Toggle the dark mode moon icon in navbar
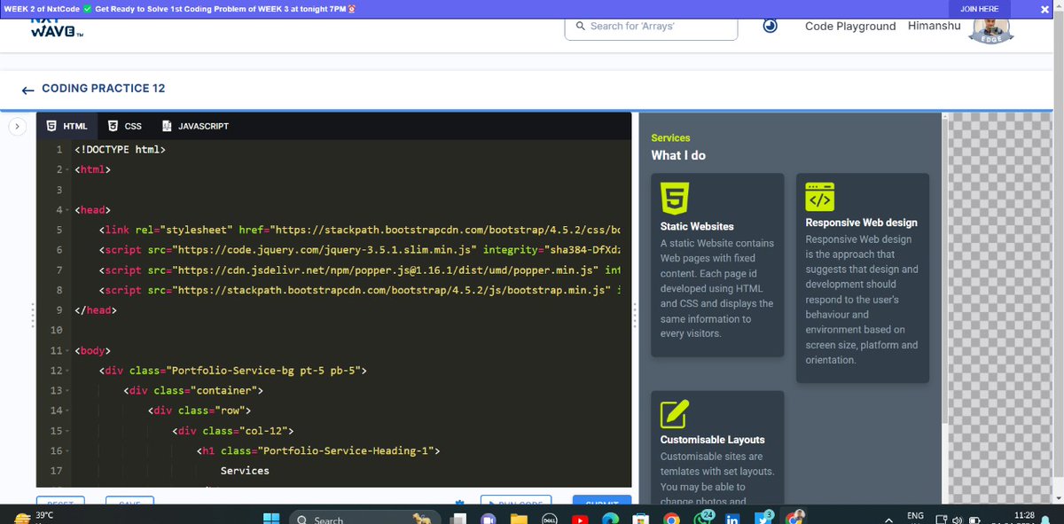The width and height of the screenshot is (1064, 524). point(770,26)
